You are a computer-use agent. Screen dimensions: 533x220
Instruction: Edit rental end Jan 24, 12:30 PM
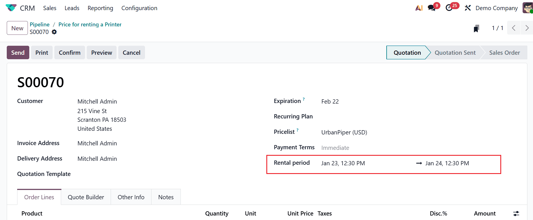(x=447, y=163)
